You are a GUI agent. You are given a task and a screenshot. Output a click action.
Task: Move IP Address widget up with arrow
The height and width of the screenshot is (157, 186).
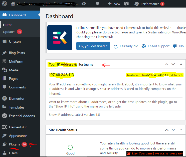tap(167, 64)
